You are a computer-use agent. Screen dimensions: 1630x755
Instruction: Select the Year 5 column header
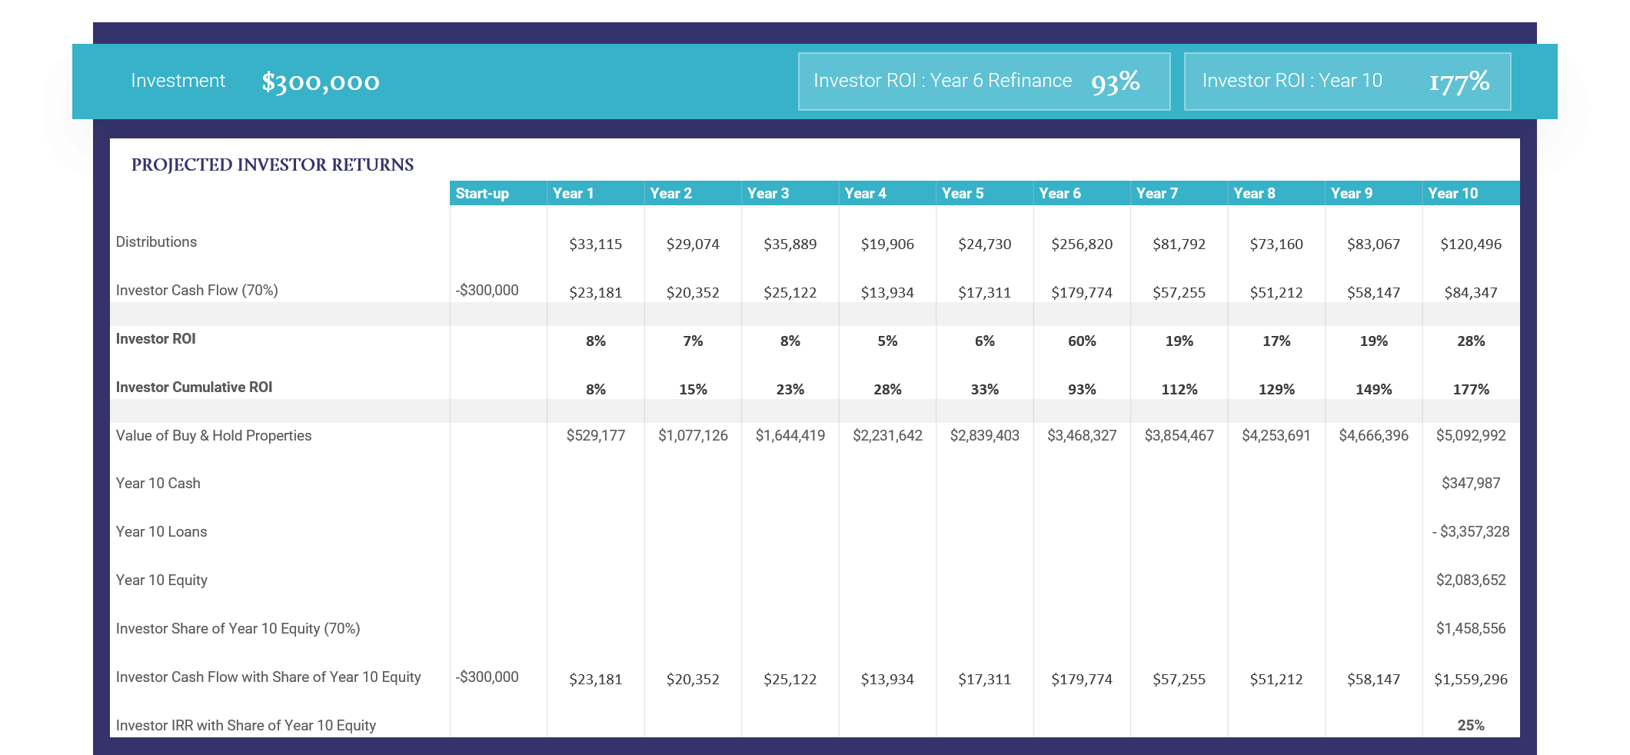(x=985, y=193)
